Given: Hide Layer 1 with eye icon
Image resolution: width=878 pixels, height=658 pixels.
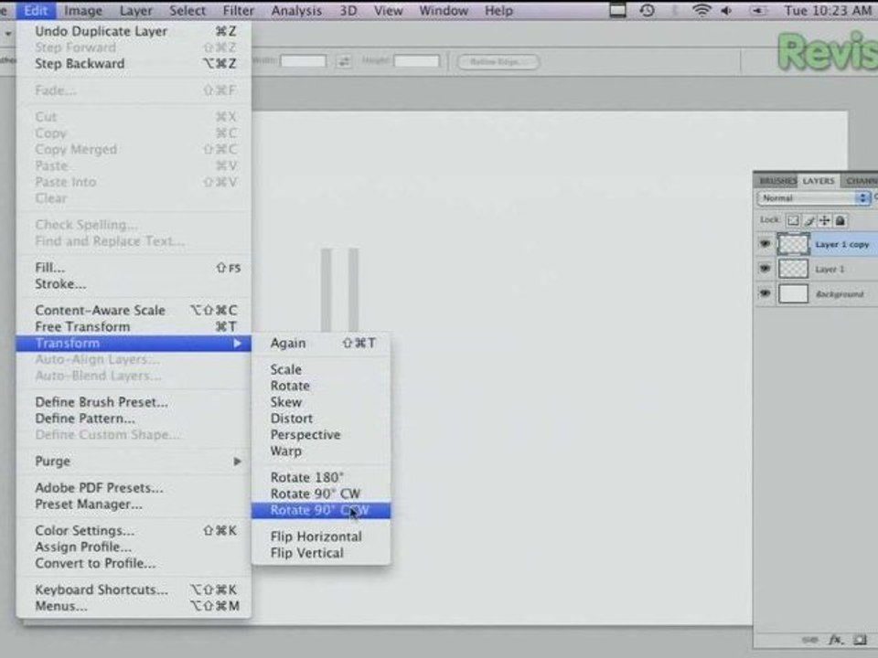Looking at the screenshot, I should click(x=765, y=269).
